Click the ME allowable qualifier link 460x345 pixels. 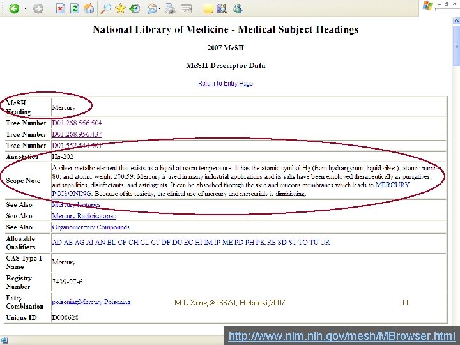227,242
